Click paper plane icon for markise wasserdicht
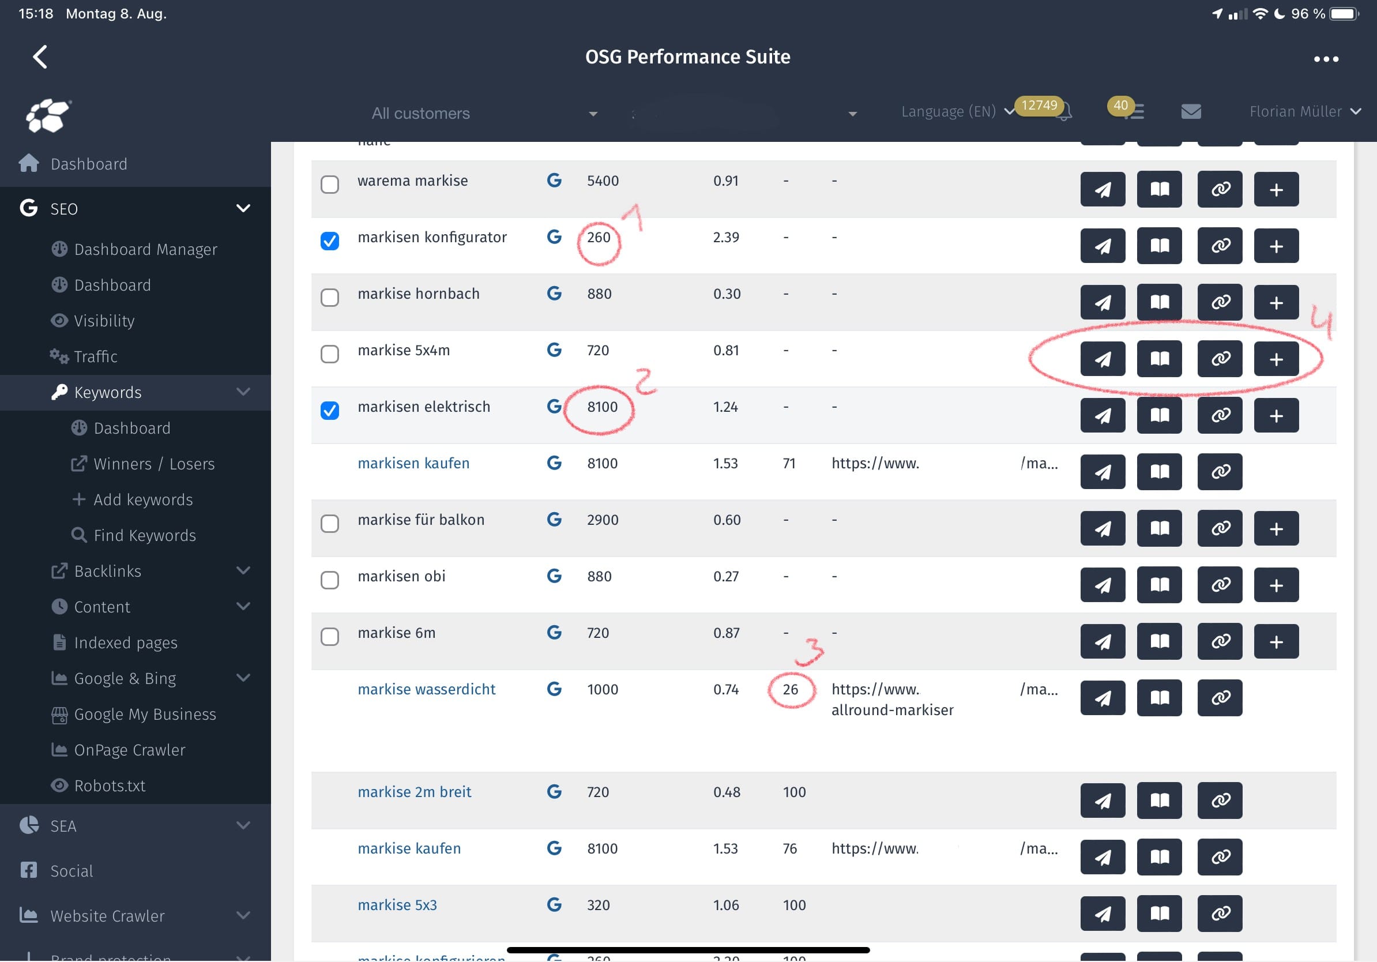This screenshot has height=962, width=1377. [x=1103, y=698]
